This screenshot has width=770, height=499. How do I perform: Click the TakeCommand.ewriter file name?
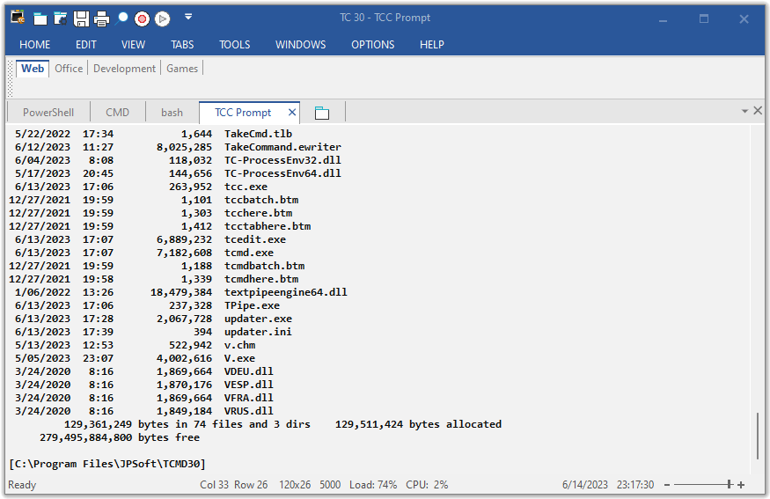tap(282, 147)
